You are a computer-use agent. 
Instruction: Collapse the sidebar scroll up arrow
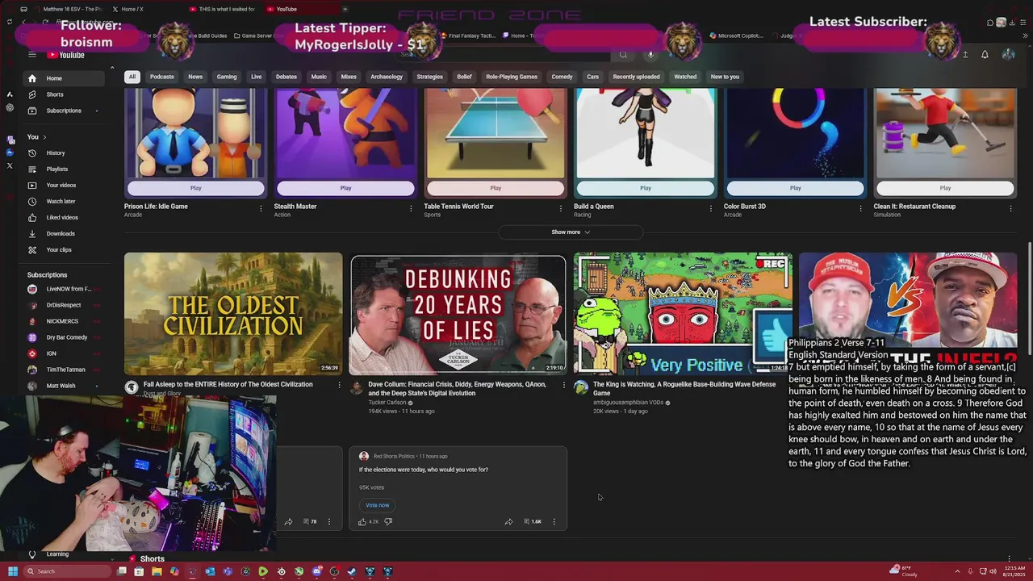[111, 69]
